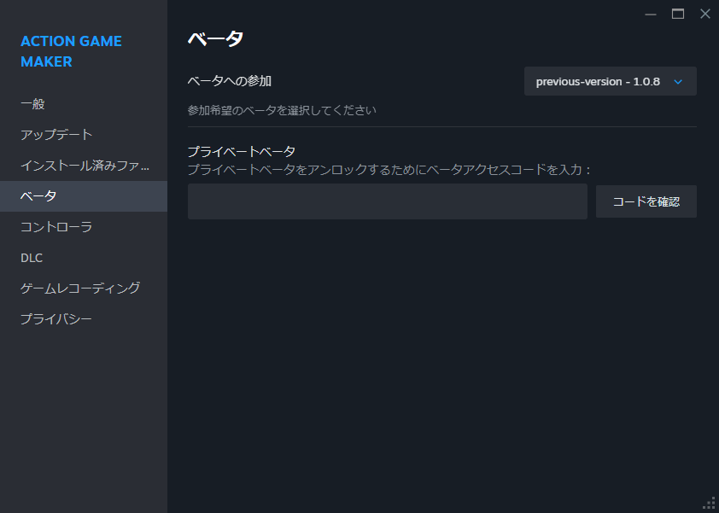The width and height of the screenshot is (719, 513).
Task: Click the プライベートベータ heading text
Action: pos(242,151)
